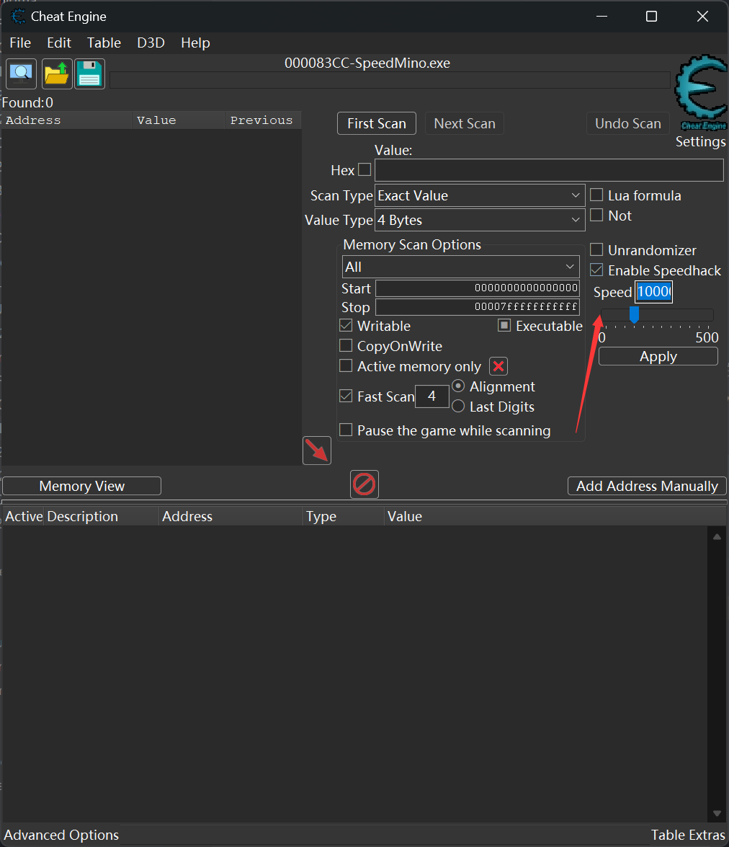Open Table Extras
Image resolution: width=729 pixels, height=847 pixels.
(x=688, y=835)
